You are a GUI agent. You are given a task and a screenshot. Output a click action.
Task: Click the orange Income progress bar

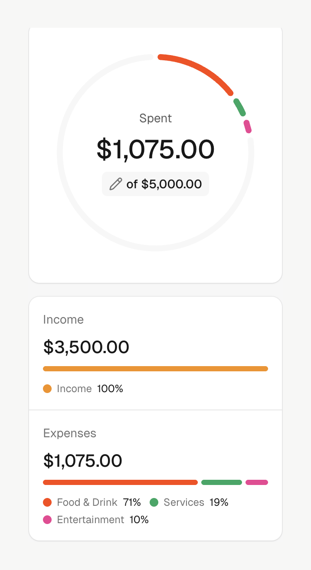coord(155,368)
